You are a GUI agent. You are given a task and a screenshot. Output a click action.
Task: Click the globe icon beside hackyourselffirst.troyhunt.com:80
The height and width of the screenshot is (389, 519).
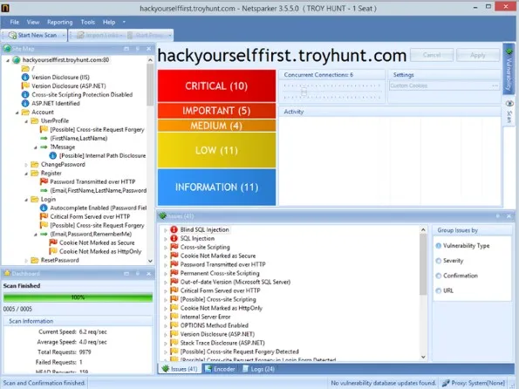[x=17, y=60]
